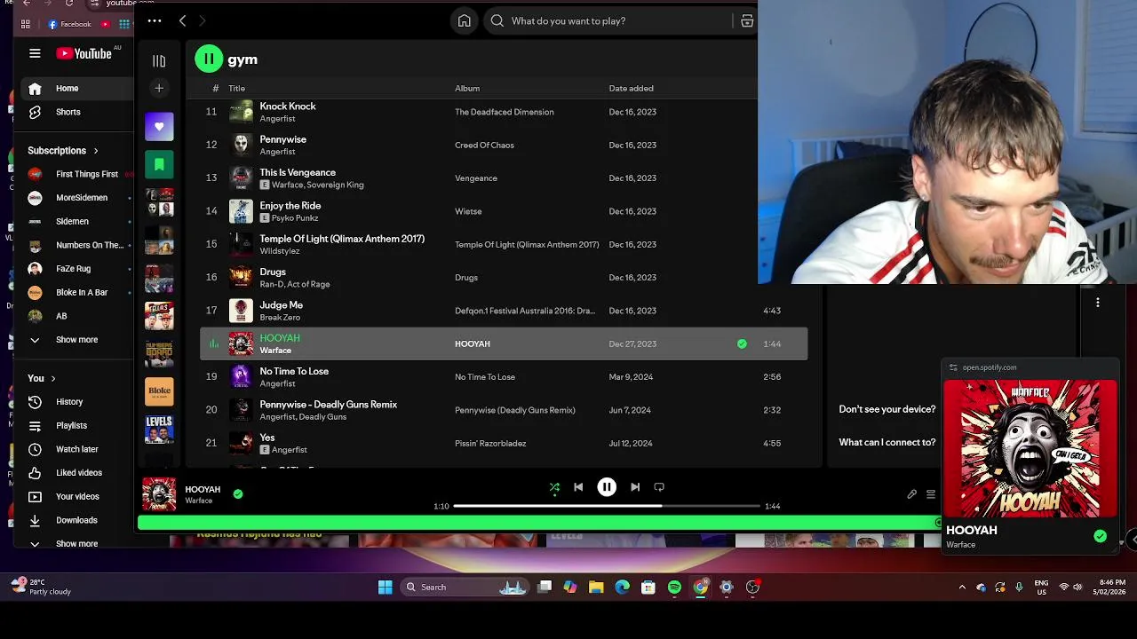The width and height of the screenshot is (1137, 639).
Task: Toggle repeat in the player bar
Action: 659,486
